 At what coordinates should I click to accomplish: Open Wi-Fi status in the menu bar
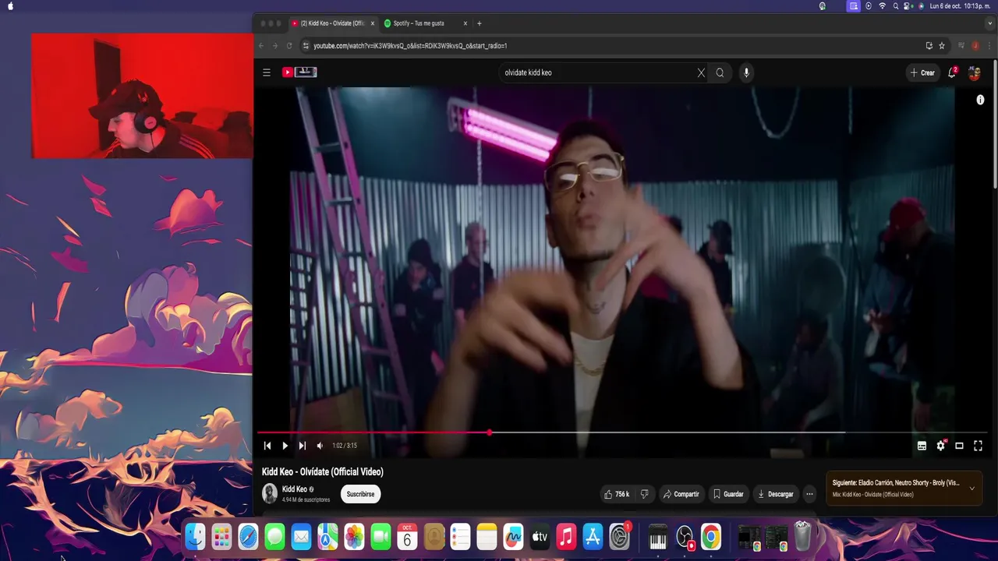(883, 5)
